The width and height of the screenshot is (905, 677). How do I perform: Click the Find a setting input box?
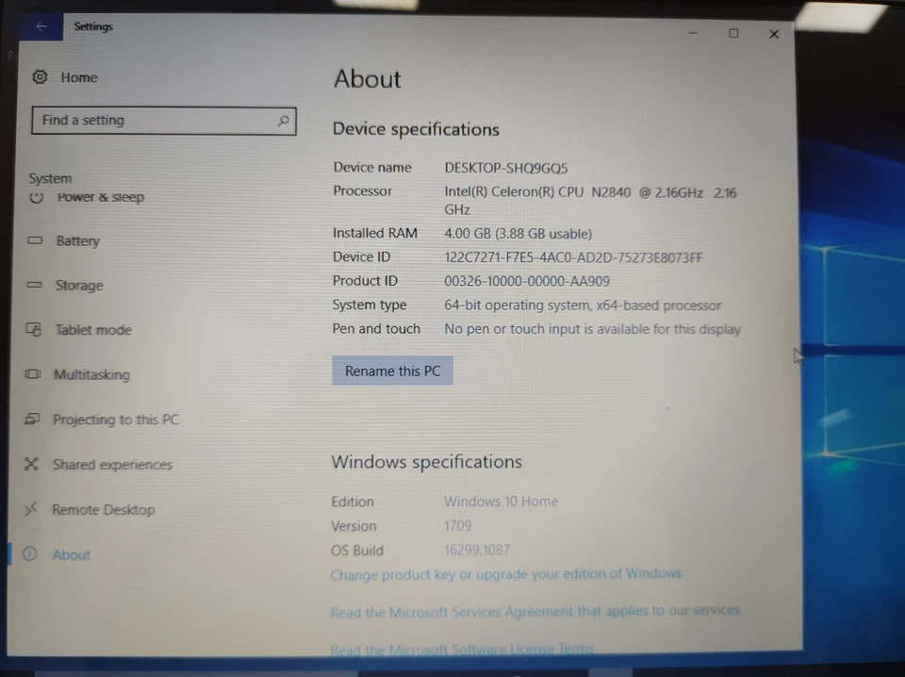(x=151, y=120)
